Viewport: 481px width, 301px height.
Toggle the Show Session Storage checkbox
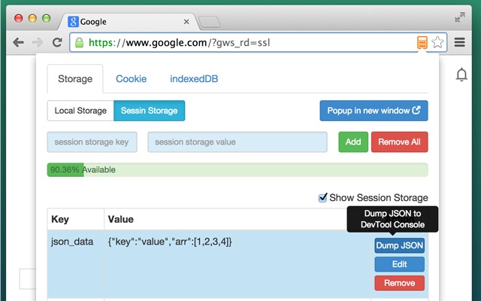point(323,198)
